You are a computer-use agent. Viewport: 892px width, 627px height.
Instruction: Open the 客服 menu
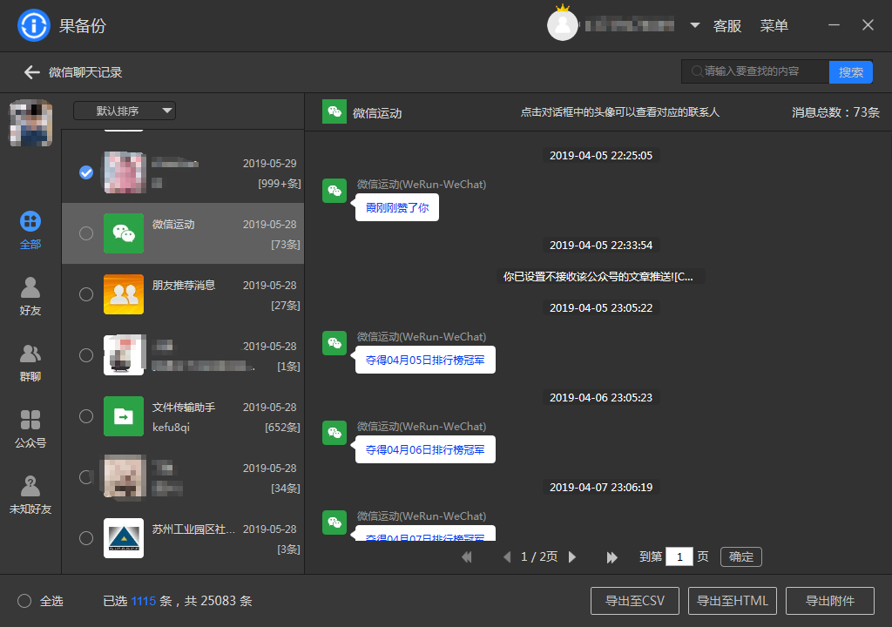coord(727,25)
